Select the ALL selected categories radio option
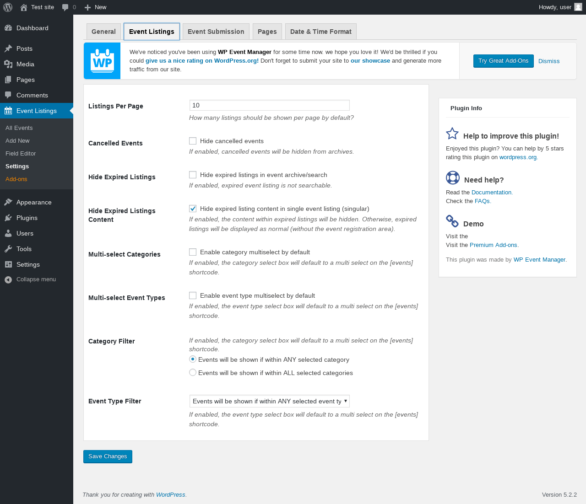586x504 pixels. coord(193,373)
